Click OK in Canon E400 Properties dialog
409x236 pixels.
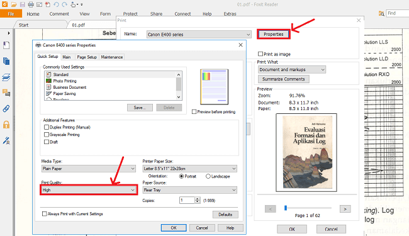coord(174,228)
